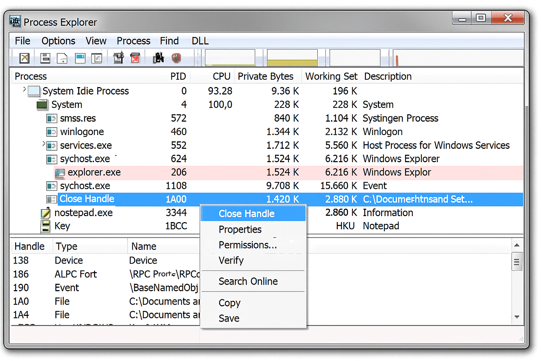Click the red crosshair target toolbar icon
Viewport: 541px width, 361px height.
(176, 58)
